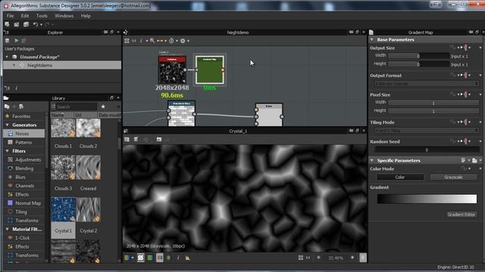Click the fit-graph icon in graph toolbar
485x272 pixels.
[x=127, y=41]
